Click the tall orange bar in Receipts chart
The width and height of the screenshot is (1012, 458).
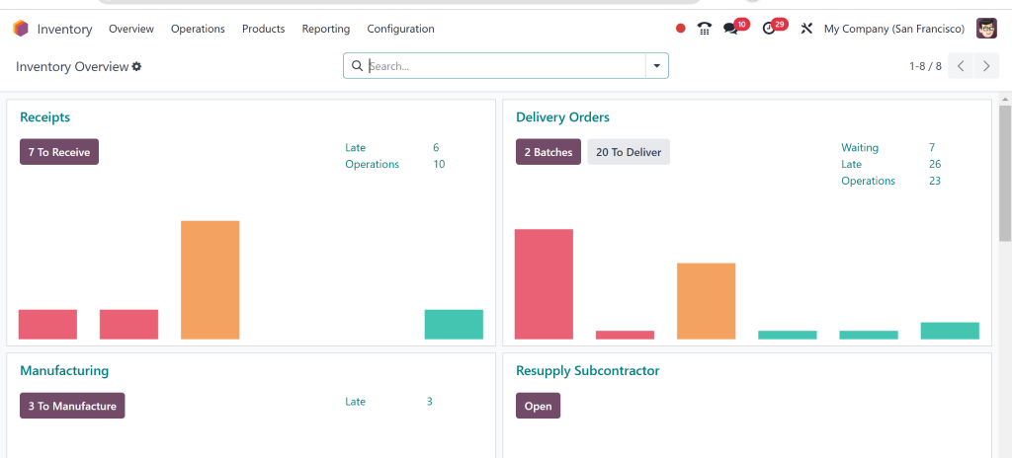click(x=210, y=280)
